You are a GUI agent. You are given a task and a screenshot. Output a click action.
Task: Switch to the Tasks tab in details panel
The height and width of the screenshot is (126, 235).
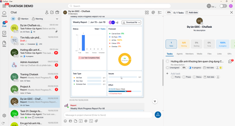pos(170,54)
